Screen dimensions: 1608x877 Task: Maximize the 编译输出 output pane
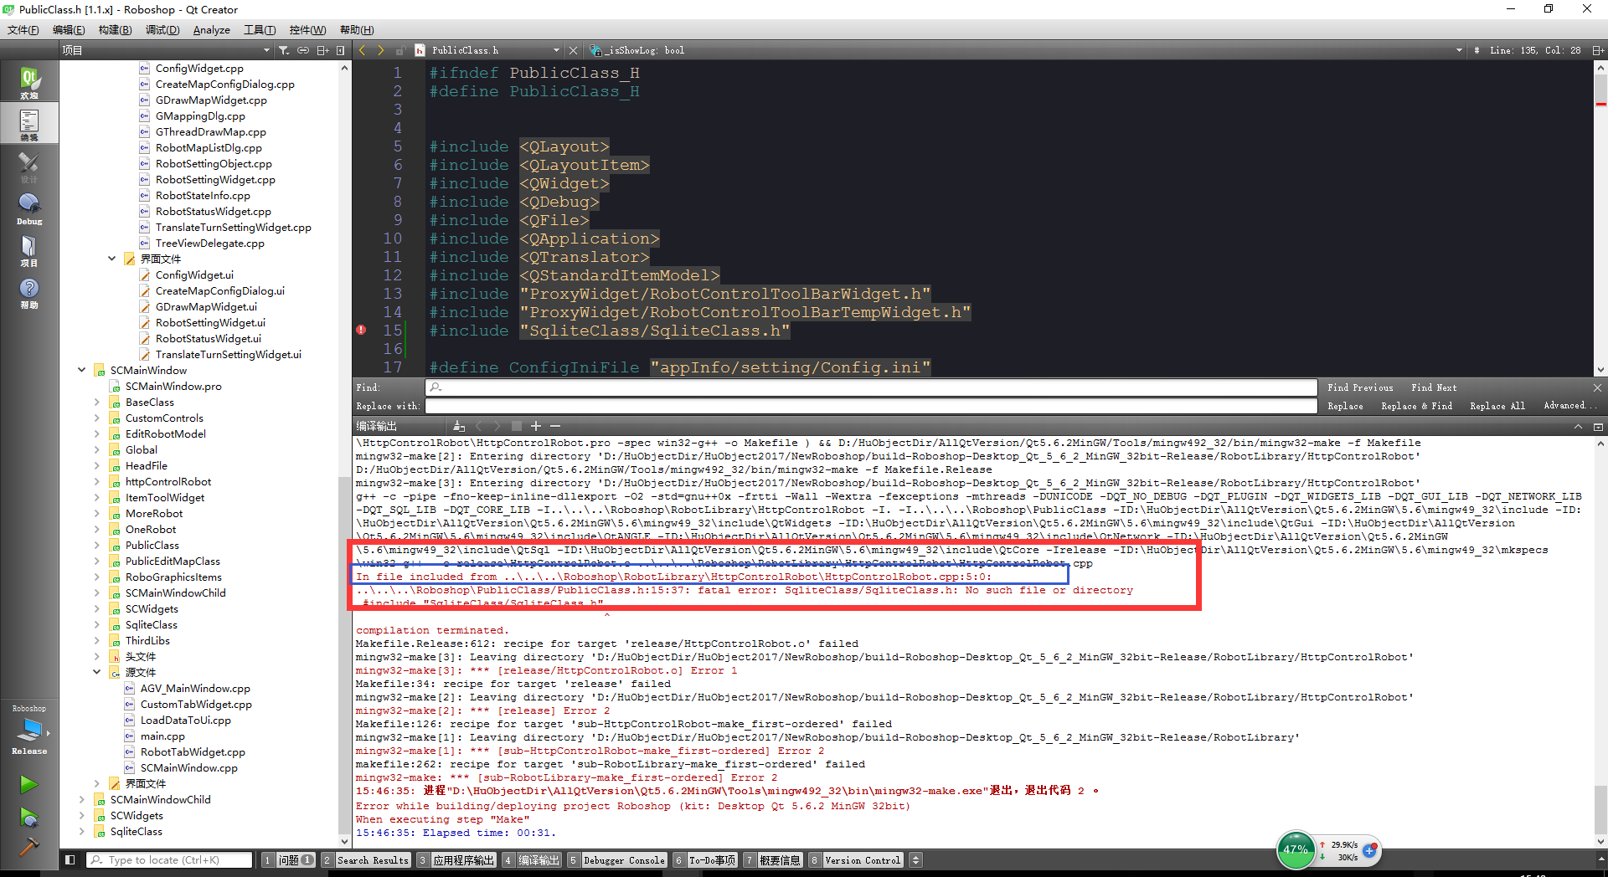click(x=1578, y=426)
